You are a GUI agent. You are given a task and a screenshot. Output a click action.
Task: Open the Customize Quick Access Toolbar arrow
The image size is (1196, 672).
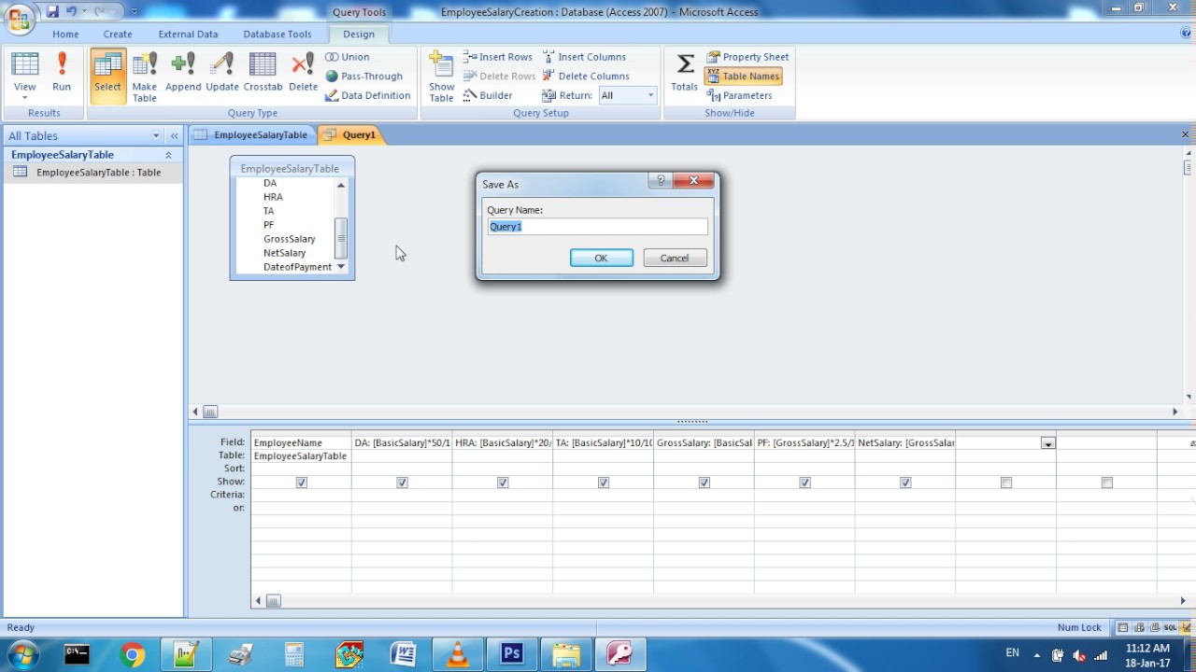coord(135,11)
